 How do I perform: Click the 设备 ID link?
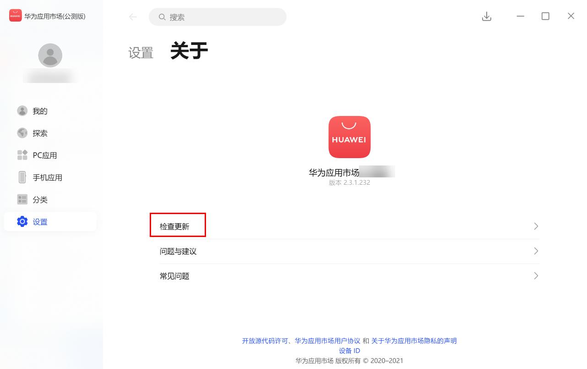pos(349,351)
